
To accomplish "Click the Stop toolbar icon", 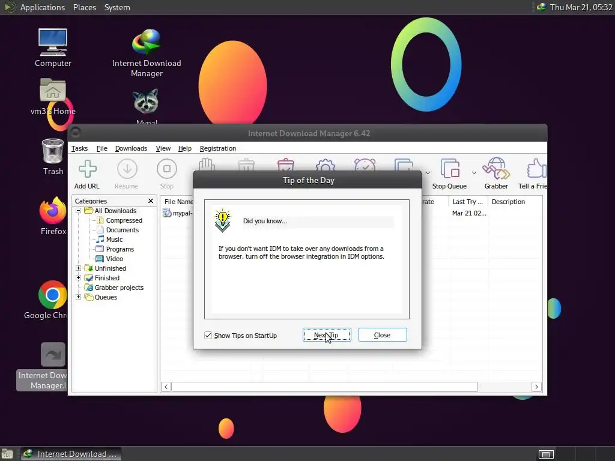I will pyautogui.click(x=167, y=169).
